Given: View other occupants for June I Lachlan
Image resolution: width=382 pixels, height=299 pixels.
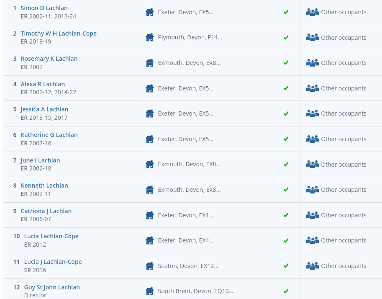Looking at the screenshot, I should [344, 165].
